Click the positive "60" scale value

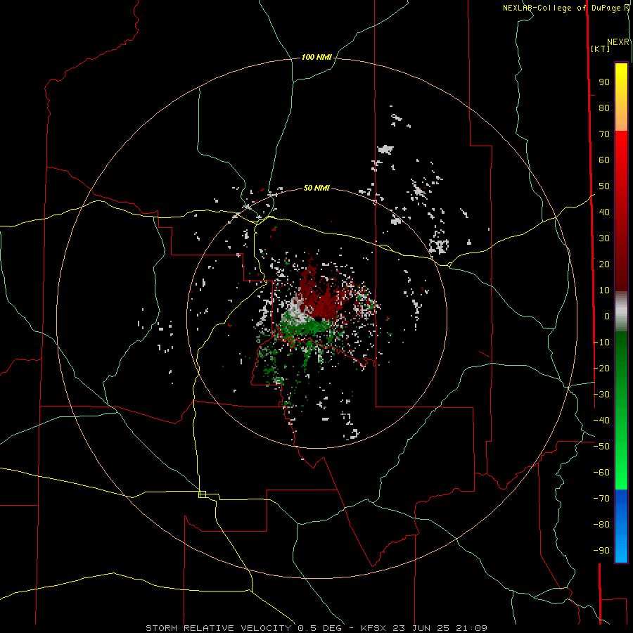[604, 160]
